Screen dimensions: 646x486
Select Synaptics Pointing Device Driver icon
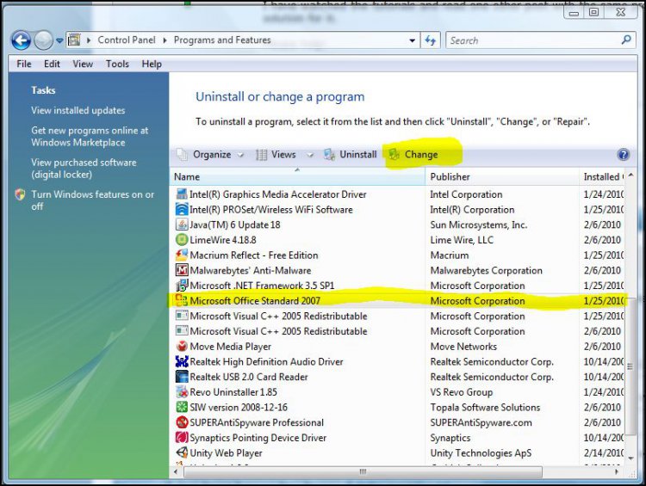point(181,438)
